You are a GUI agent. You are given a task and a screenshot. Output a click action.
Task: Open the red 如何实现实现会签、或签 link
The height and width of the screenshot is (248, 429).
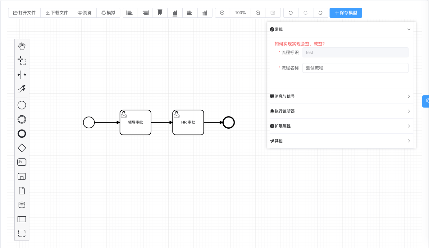click(299, 43)
